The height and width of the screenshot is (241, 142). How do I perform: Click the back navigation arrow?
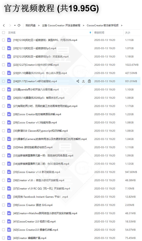tap(4, 25)
